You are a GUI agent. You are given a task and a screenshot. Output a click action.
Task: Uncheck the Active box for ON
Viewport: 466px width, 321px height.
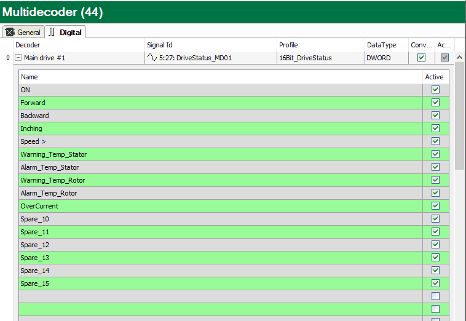click(435, 90)
